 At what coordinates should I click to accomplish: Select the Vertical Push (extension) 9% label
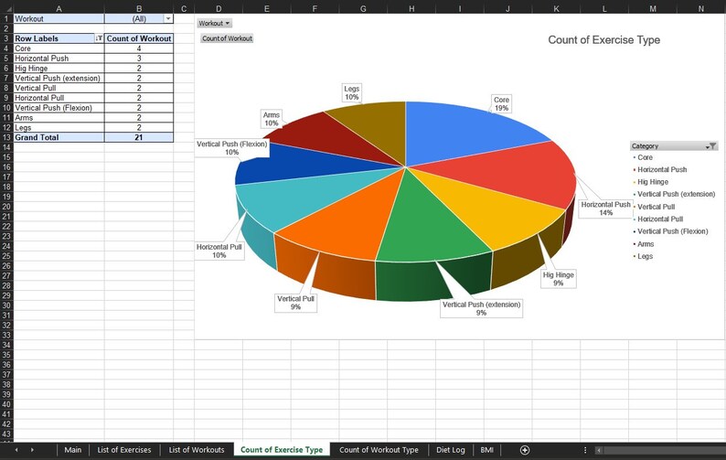(481, 308)
